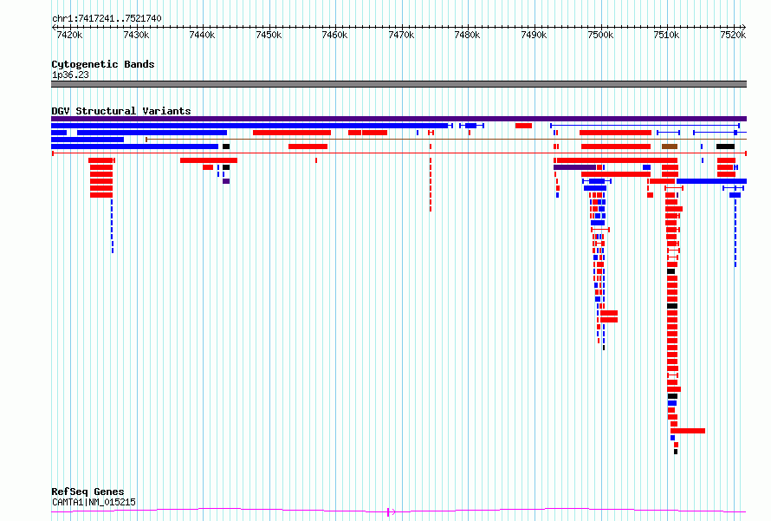771x521 pixels.
Task: Click the long blue variant ending near 7477k
Action: (252, 126)
